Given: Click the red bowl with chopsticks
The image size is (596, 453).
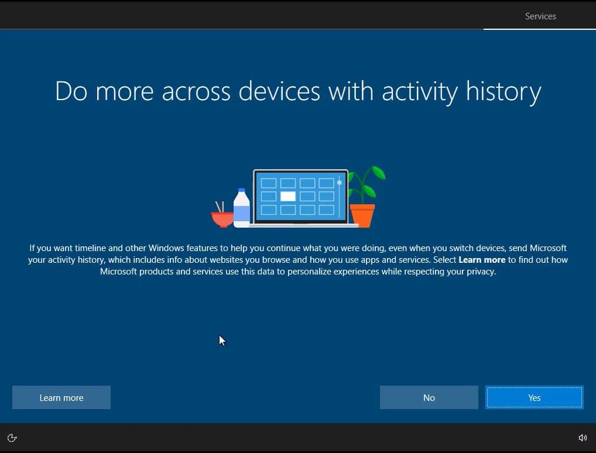Looking at the screenshot, I should click(x=222, y=219).
